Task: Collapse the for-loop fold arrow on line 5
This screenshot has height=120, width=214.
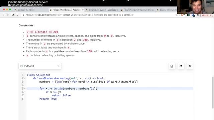Action: click(x=25, y=89)
